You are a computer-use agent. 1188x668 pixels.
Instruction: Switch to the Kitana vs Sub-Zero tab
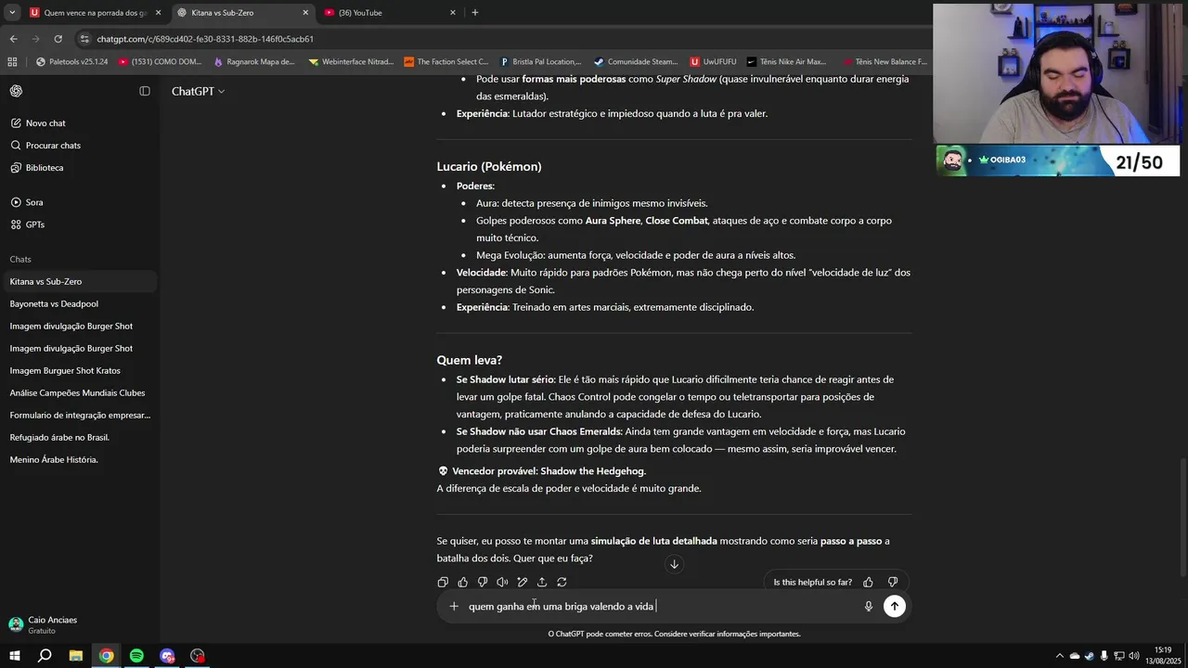click(242, 13)
